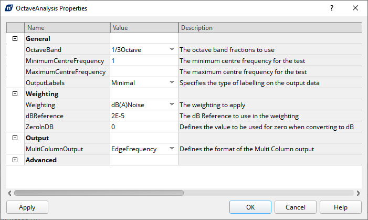This screenshot has height=220, width=368.
Task: Click the horizontal scrollbar right arrow
Action: [358, 193]
